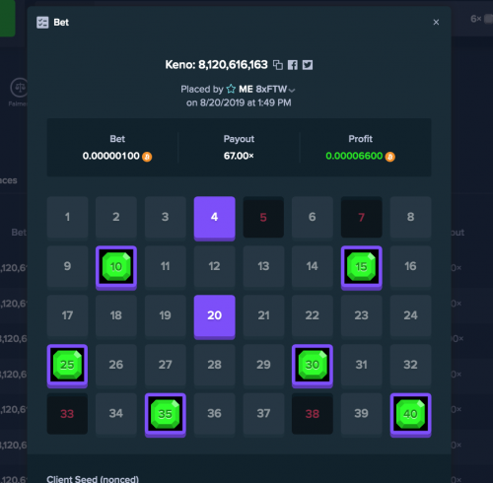Tap Keno tile 22
493x483 pixels.
coord(313,315)
